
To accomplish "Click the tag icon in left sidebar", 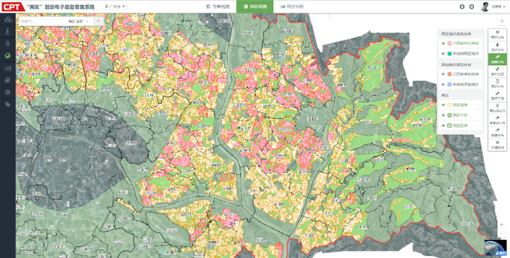I will (8, 105).
